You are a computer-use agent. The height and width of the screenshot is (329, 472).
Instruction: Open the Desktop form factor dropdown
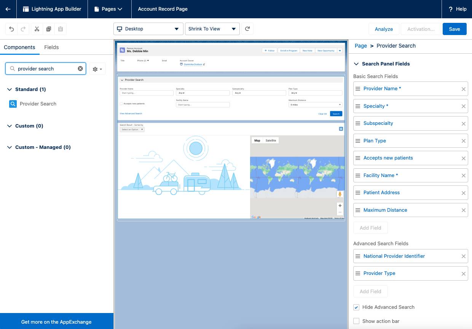[x=148, y=29]
